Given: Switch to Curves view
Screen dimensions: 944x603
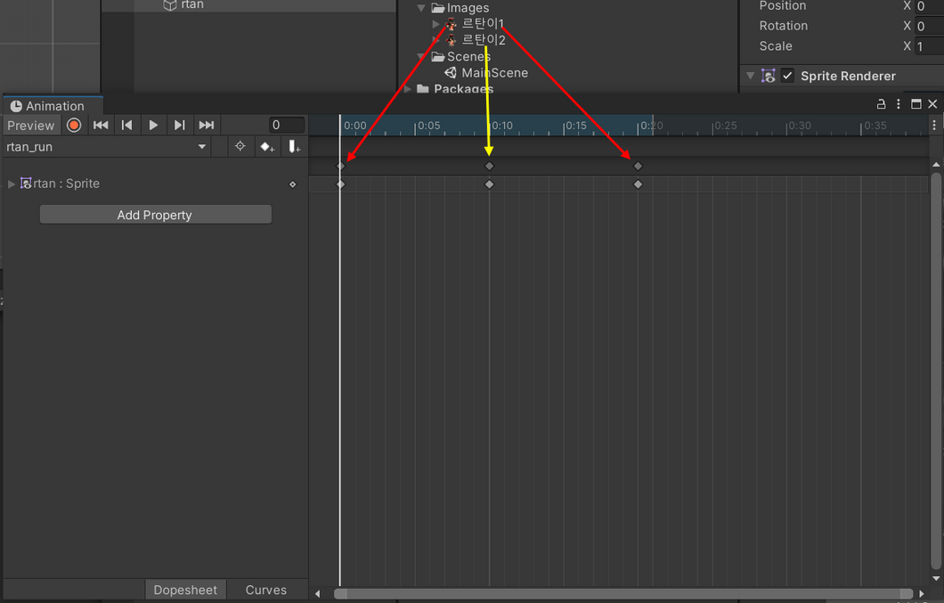Looking at the screenshot, I should (266, 590).
